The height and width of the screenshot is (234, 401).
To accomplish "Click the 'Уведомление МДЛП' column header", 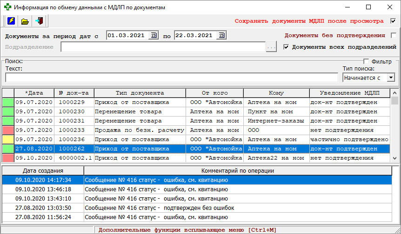I will tap(349, 93).
